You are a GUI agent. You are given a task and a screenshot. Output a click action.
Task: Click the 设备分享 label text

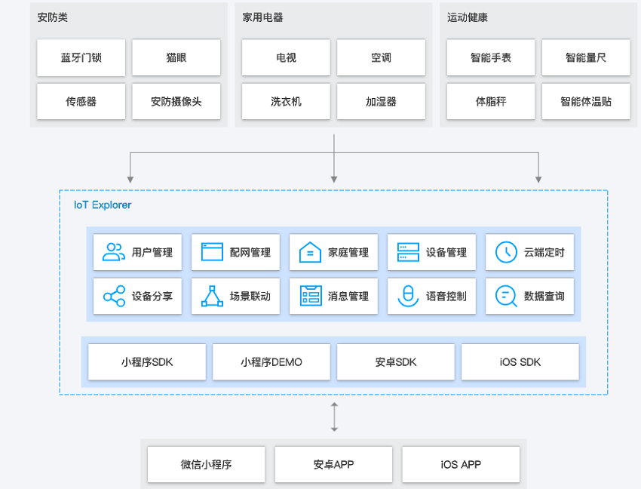152,297
